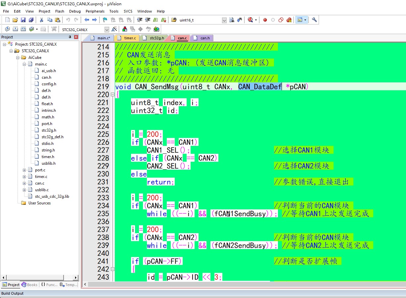Expand the port.c tree node
Viewport: 406px width, 298px height.
point(24,170)
